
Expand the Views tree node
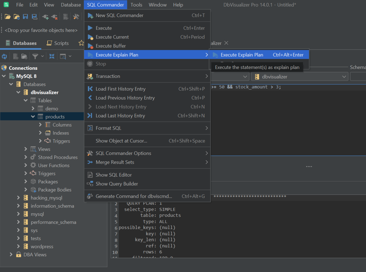(x=26, y=149)
